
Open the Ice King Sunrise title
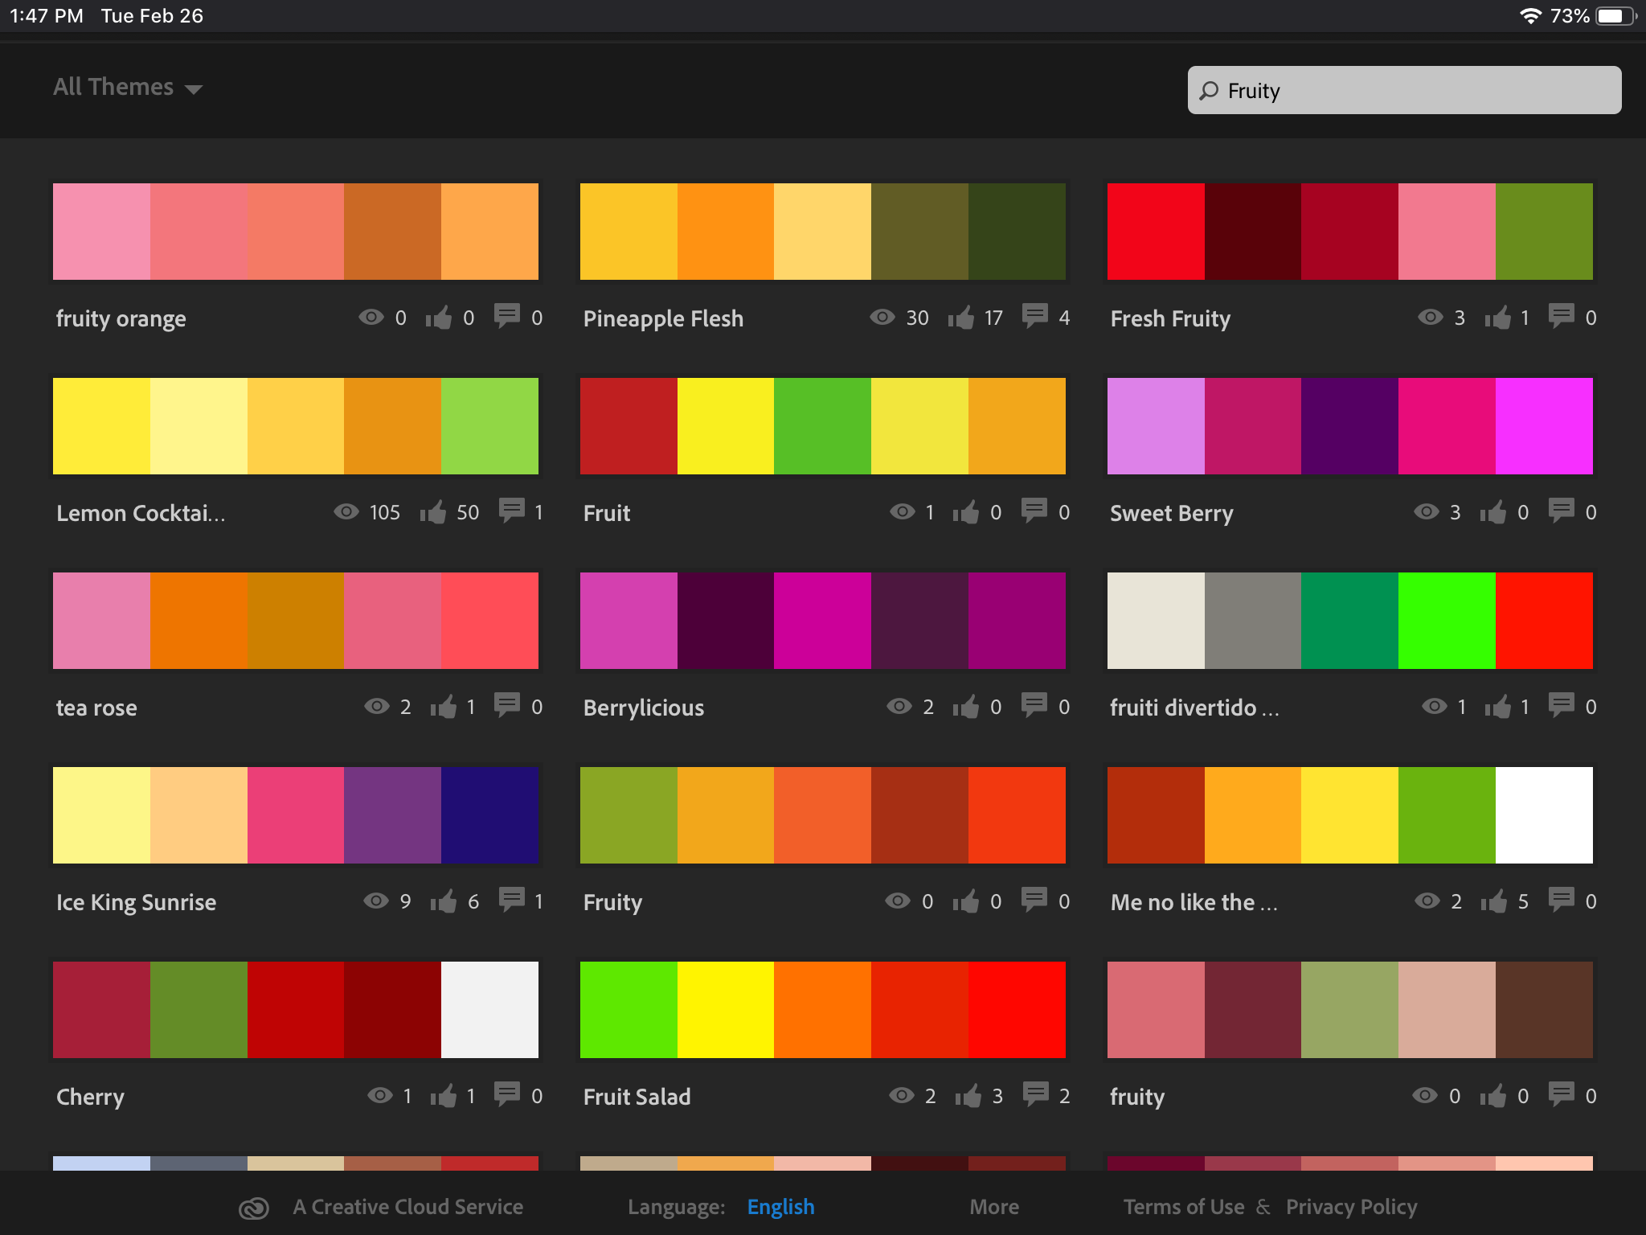coord(137,902)
